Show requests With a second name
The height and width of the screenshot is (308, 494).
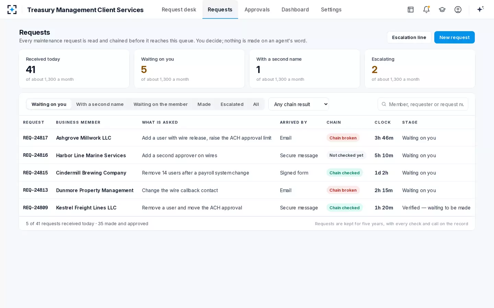[x=100, y=104]
